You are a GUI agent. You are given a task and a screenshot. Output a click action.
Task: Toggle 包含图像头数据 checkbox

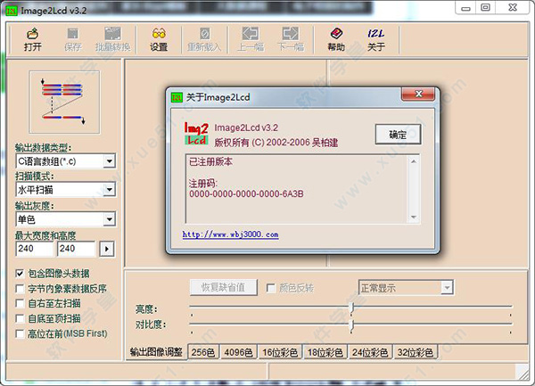[x=20, y=274]
